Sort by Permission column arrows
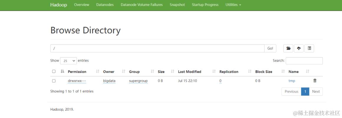The image size is (342, 118). click(x=98, y=72)
